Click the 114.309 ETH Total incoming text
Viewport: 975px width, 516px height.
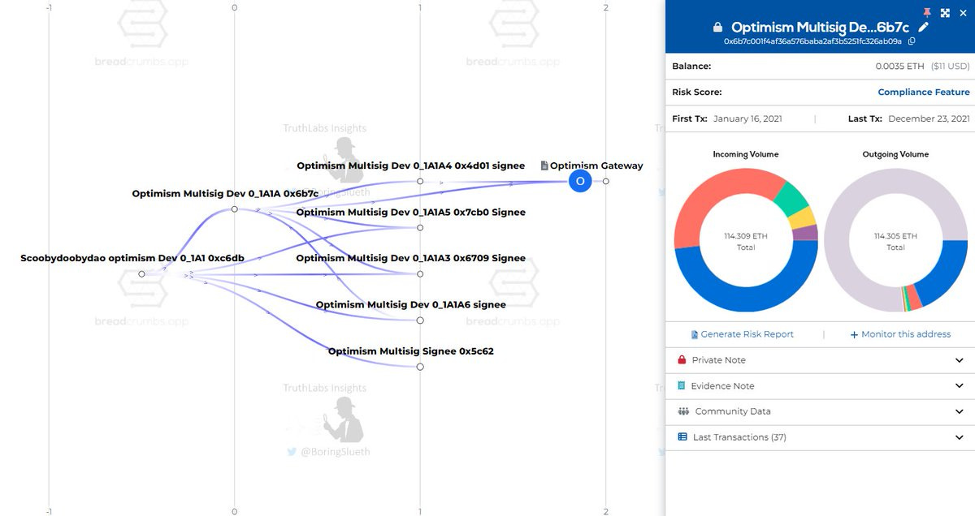746,241
